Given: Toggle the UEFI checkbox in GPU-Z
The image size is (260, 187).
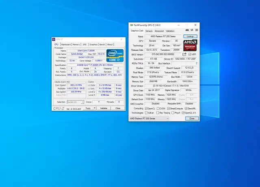Looking at the screenshot, I should click(190, 54).
